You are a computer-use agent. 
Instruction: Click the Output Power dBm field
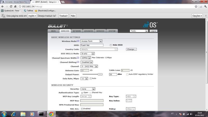click(x=113, y=74)
